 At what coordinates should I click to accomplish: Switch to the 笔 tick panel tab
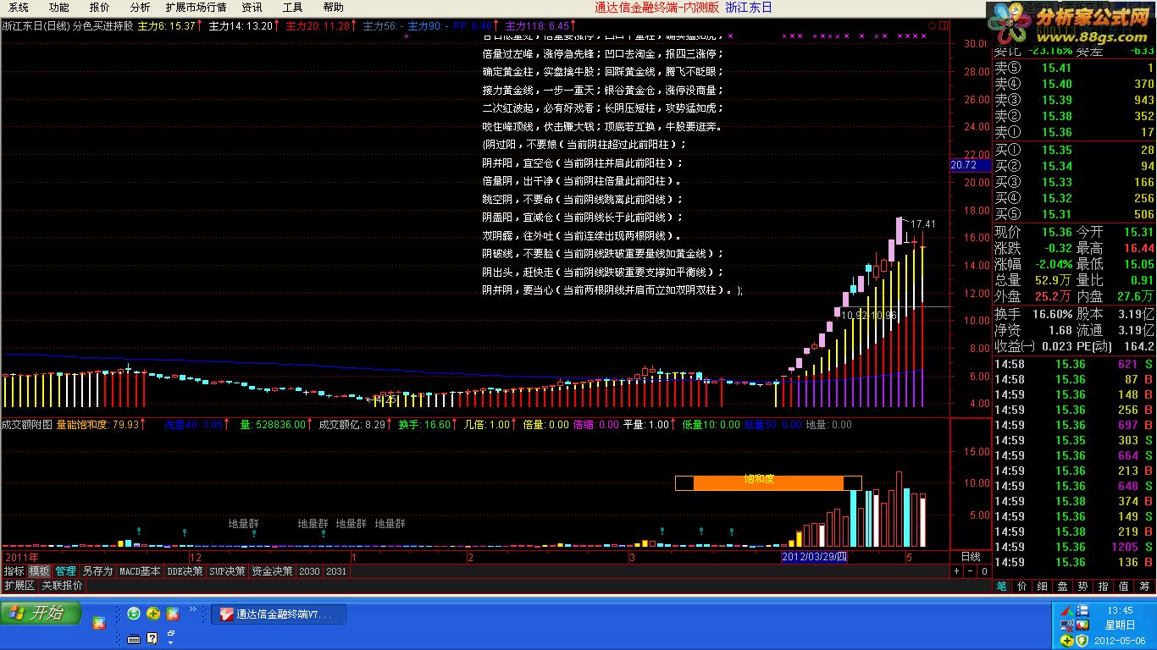1002,586
